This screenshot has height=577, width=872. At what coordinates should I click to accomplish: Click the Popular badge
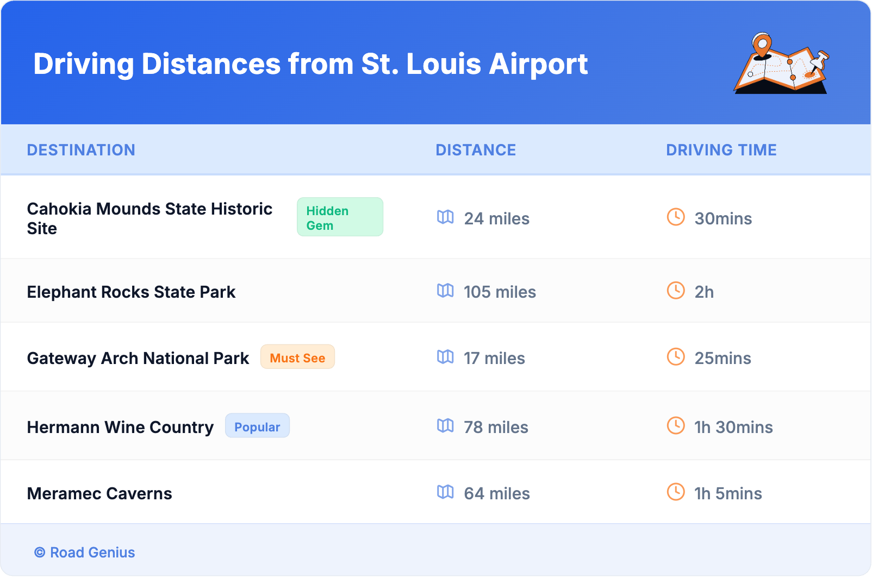click(x=257, y=427)
